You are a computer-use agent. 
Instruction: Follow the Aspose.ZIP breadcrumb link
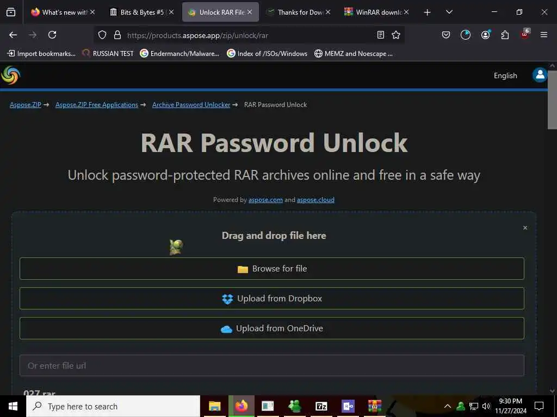point(25,105)
